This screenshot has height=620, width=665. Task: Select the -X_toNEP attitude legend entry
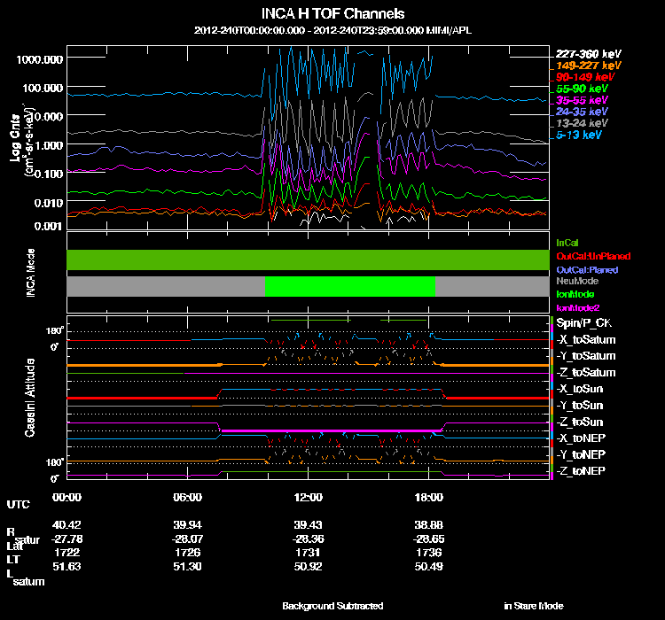581,438
